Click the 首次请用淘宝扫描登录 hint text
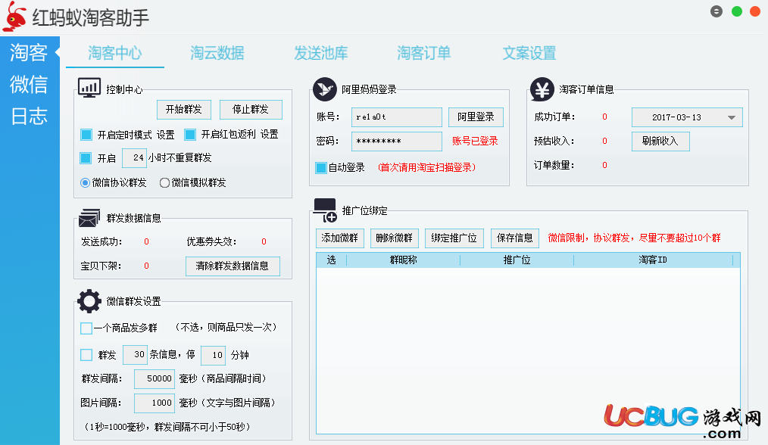The image size is (768, 445). coord(426,168)
